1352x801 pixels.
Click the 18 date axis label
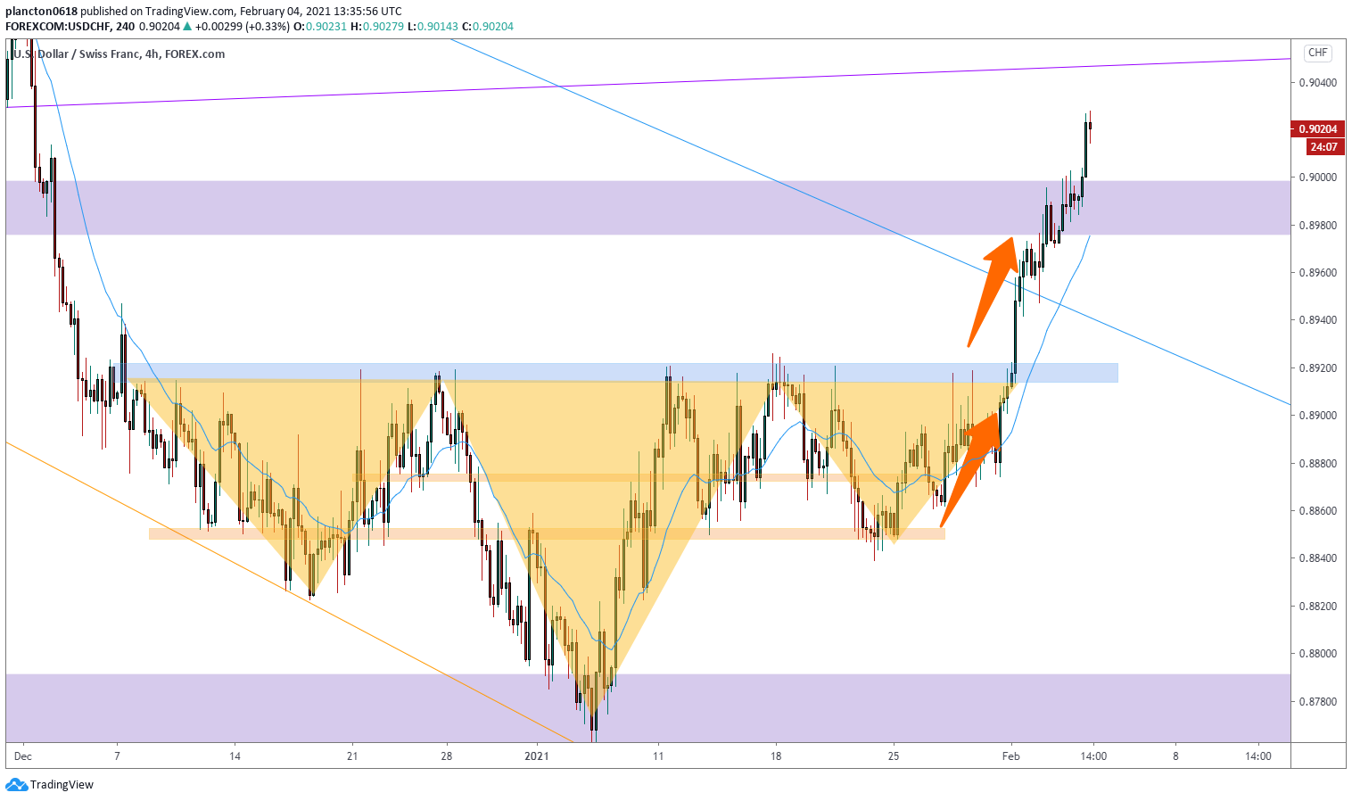pos(776,756)
